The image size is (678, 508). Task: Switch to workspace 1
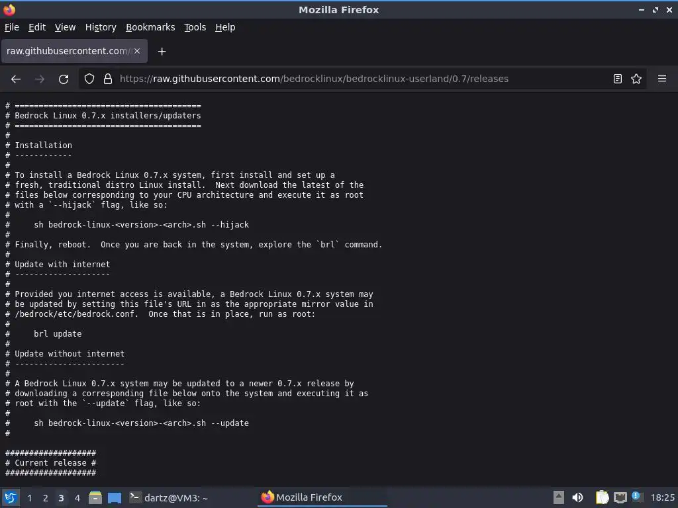pos(29,498)
